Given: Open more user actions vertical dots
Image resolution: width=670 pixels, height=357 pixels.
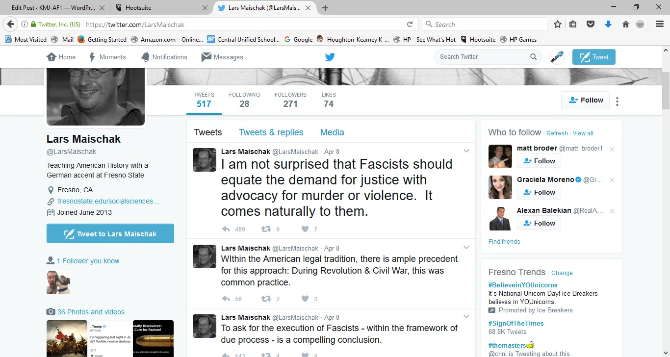Looking at the screenshot, I should click(617, 102).
